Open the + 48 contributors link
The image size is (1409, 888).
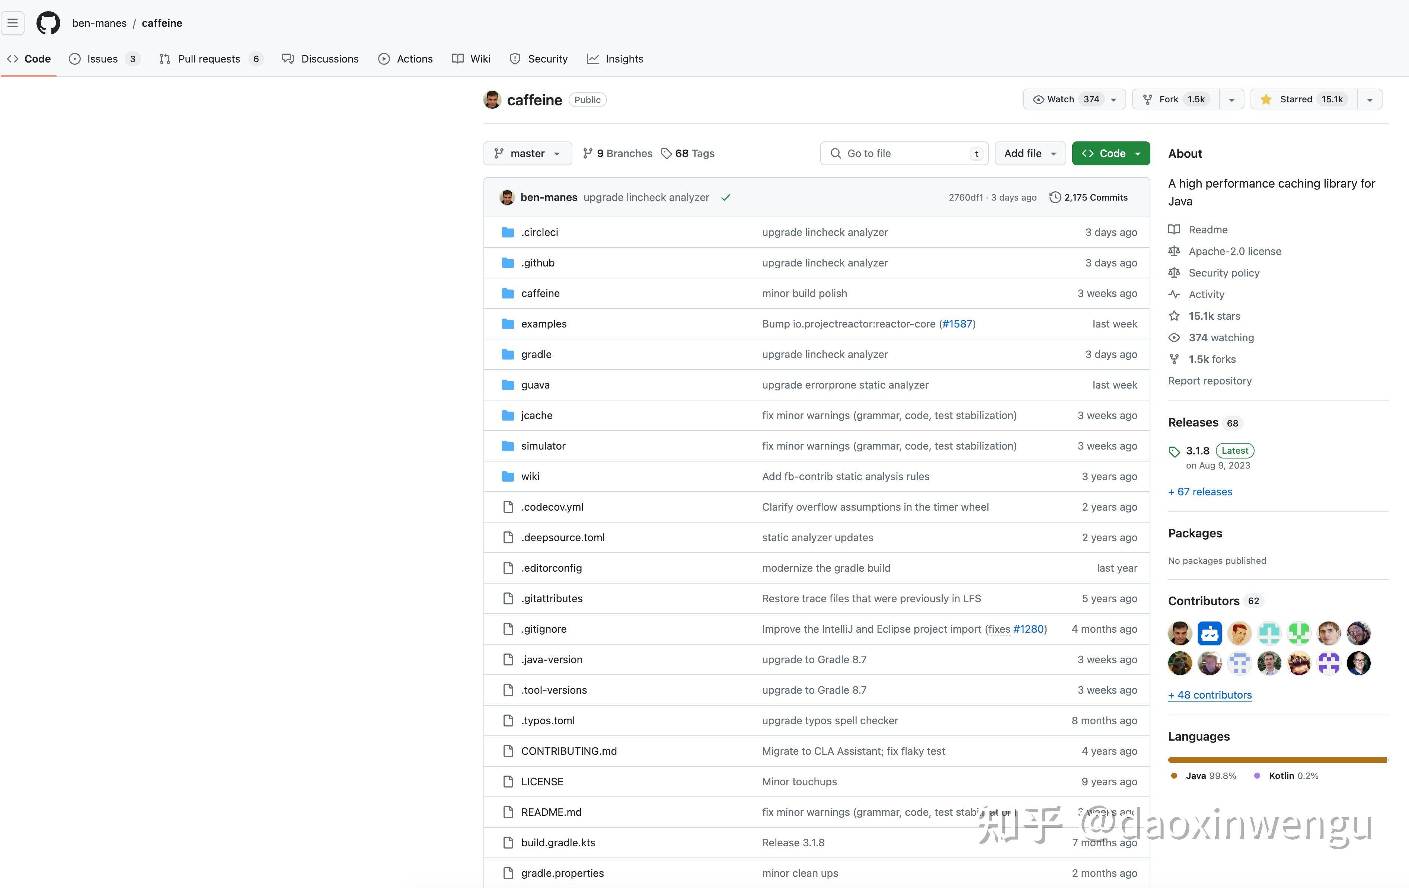(1210, 695)
